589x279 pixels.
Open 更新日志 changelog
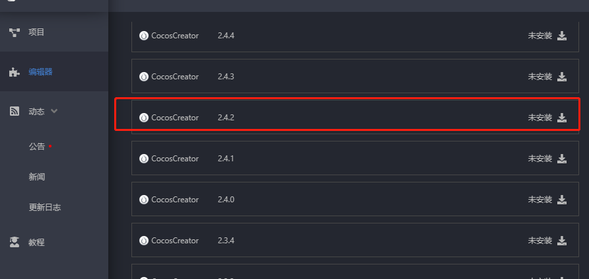[45, 207]
